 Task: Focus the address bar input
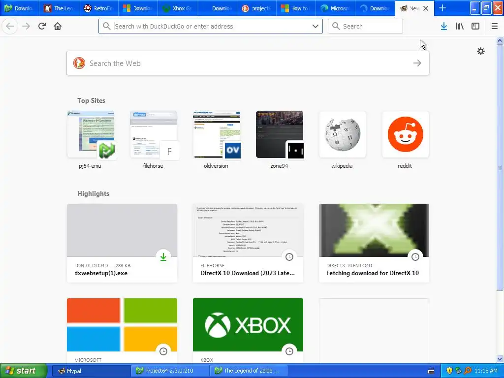tap(211, 26)
